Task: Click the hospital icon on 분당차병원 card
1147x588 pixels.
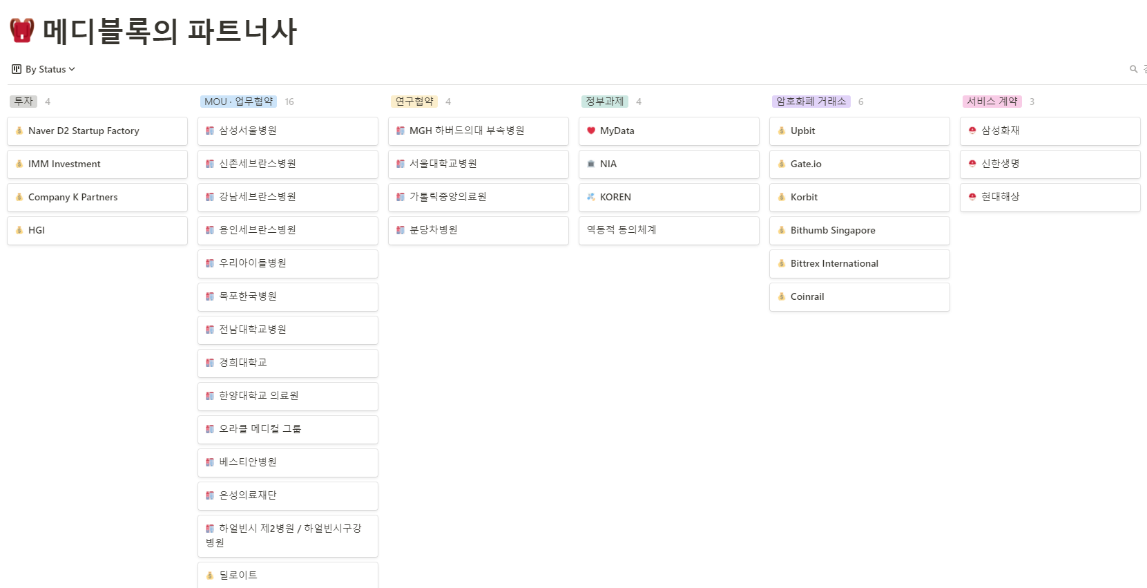Action: (x=401, y=230)
